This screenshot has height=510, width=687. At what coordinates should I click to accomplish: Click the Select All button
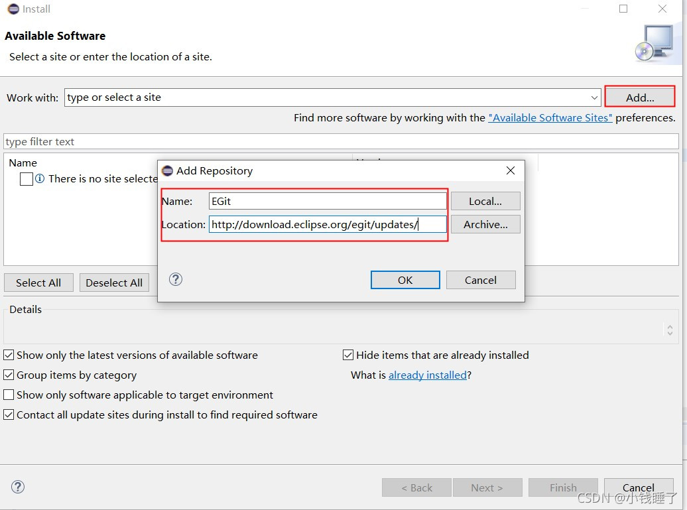[38, 283]
